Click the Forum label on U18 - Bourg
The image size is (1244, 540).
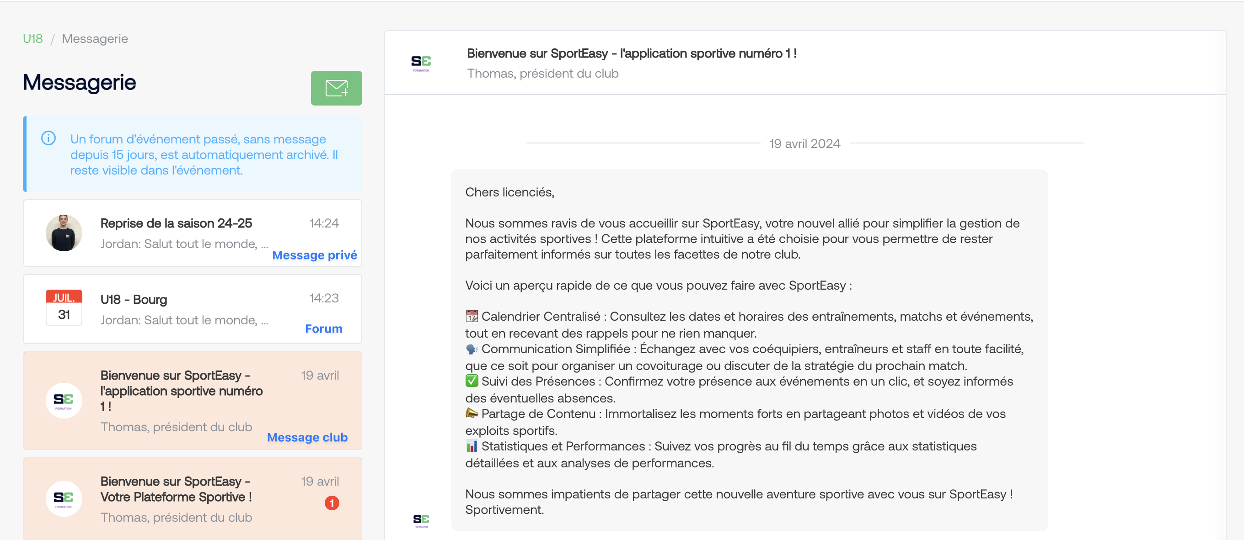[323, 328]
